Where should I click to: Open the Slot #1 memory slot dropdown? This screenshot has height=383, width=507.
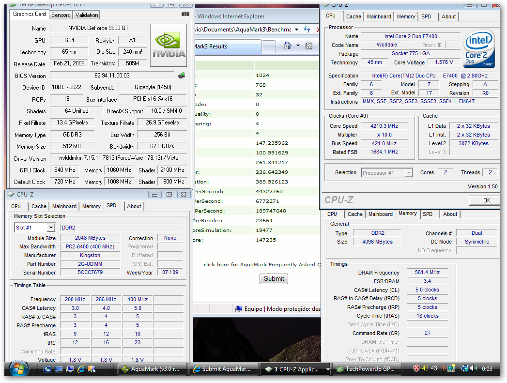[51, 228]
